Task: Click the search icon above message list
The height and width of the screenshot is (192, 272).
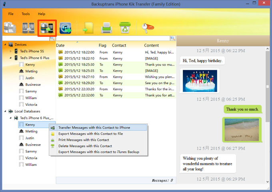Action: click(173, 38)
